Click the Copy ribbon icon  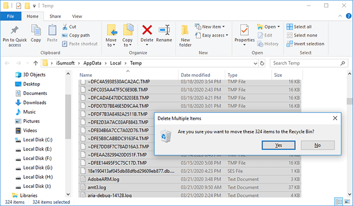click(36, 30)
